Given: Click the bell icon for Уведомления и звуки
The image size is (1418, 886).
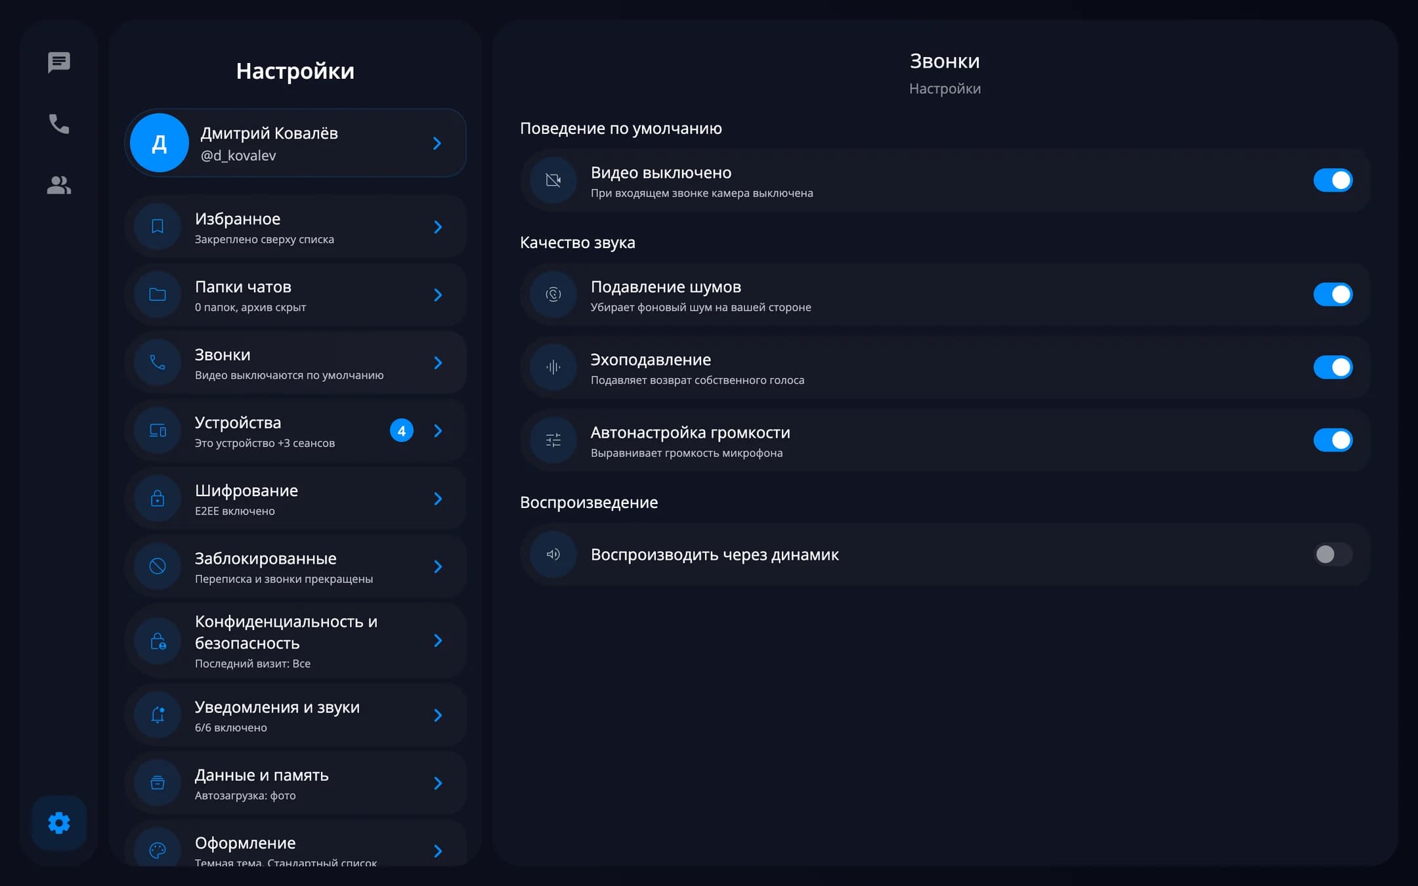Looking at the screenshot, I should 158,715.
